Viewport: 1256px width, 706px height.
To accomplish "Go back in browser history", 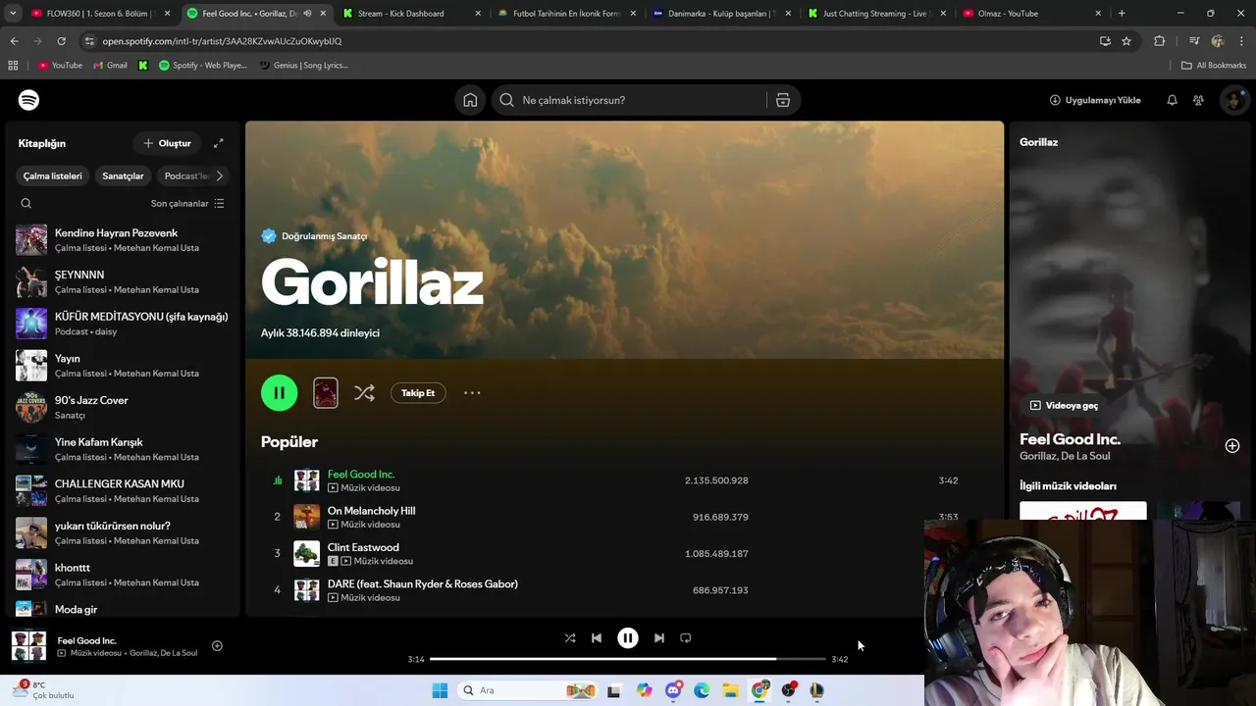I will click(x=14, y=41).
